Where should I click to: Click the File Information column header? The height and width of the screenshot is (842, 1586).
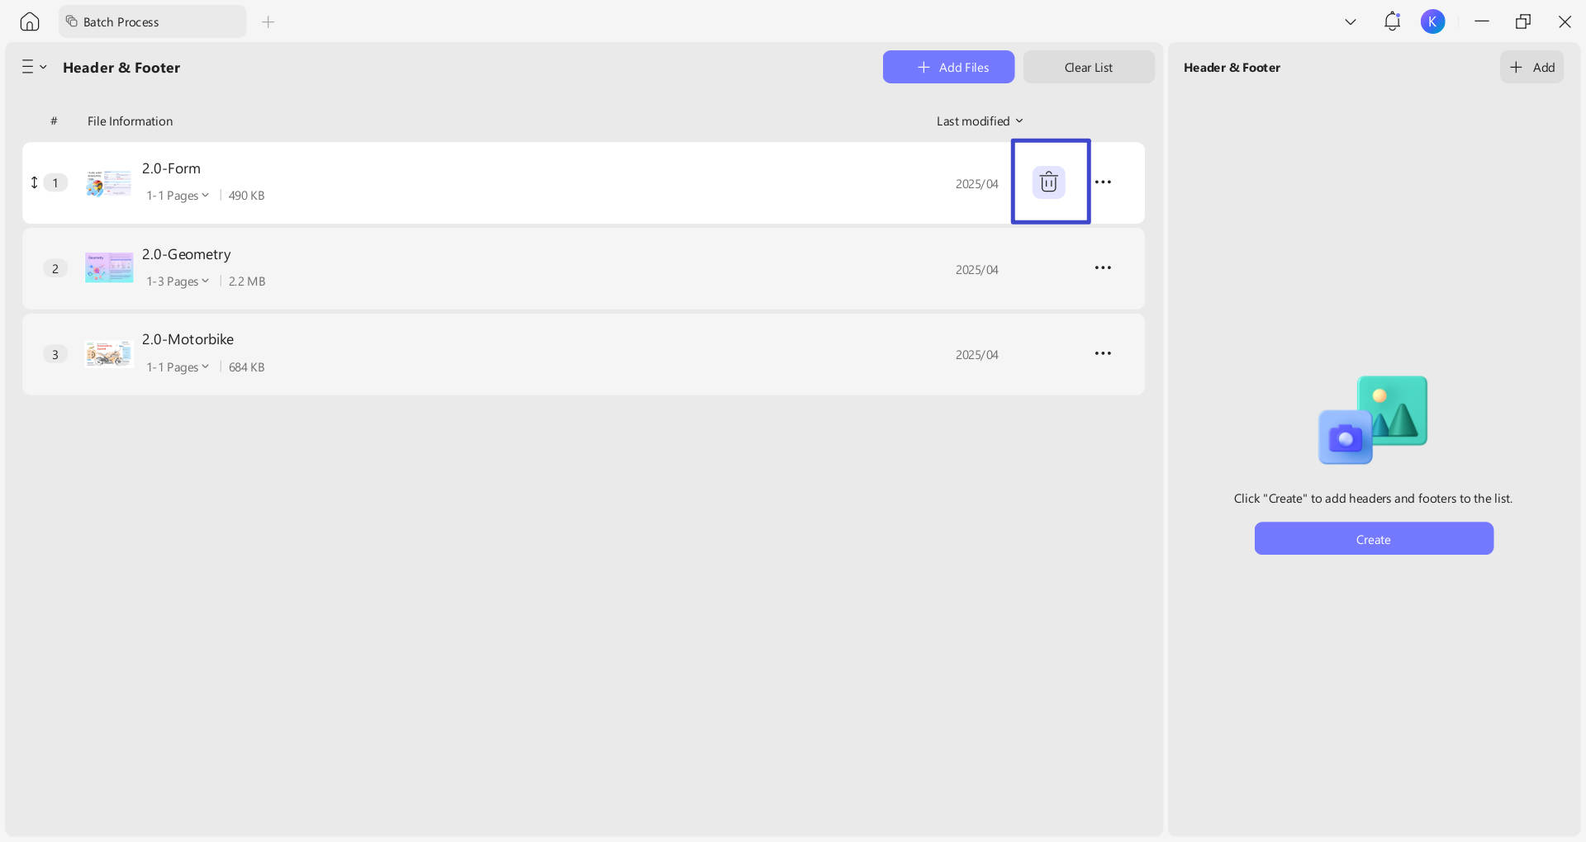(x=130, y=121)
